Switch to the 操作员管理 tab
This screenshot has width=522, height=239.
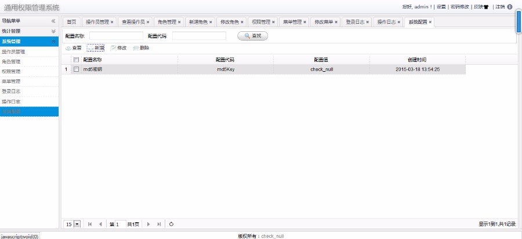click(97, 22)
